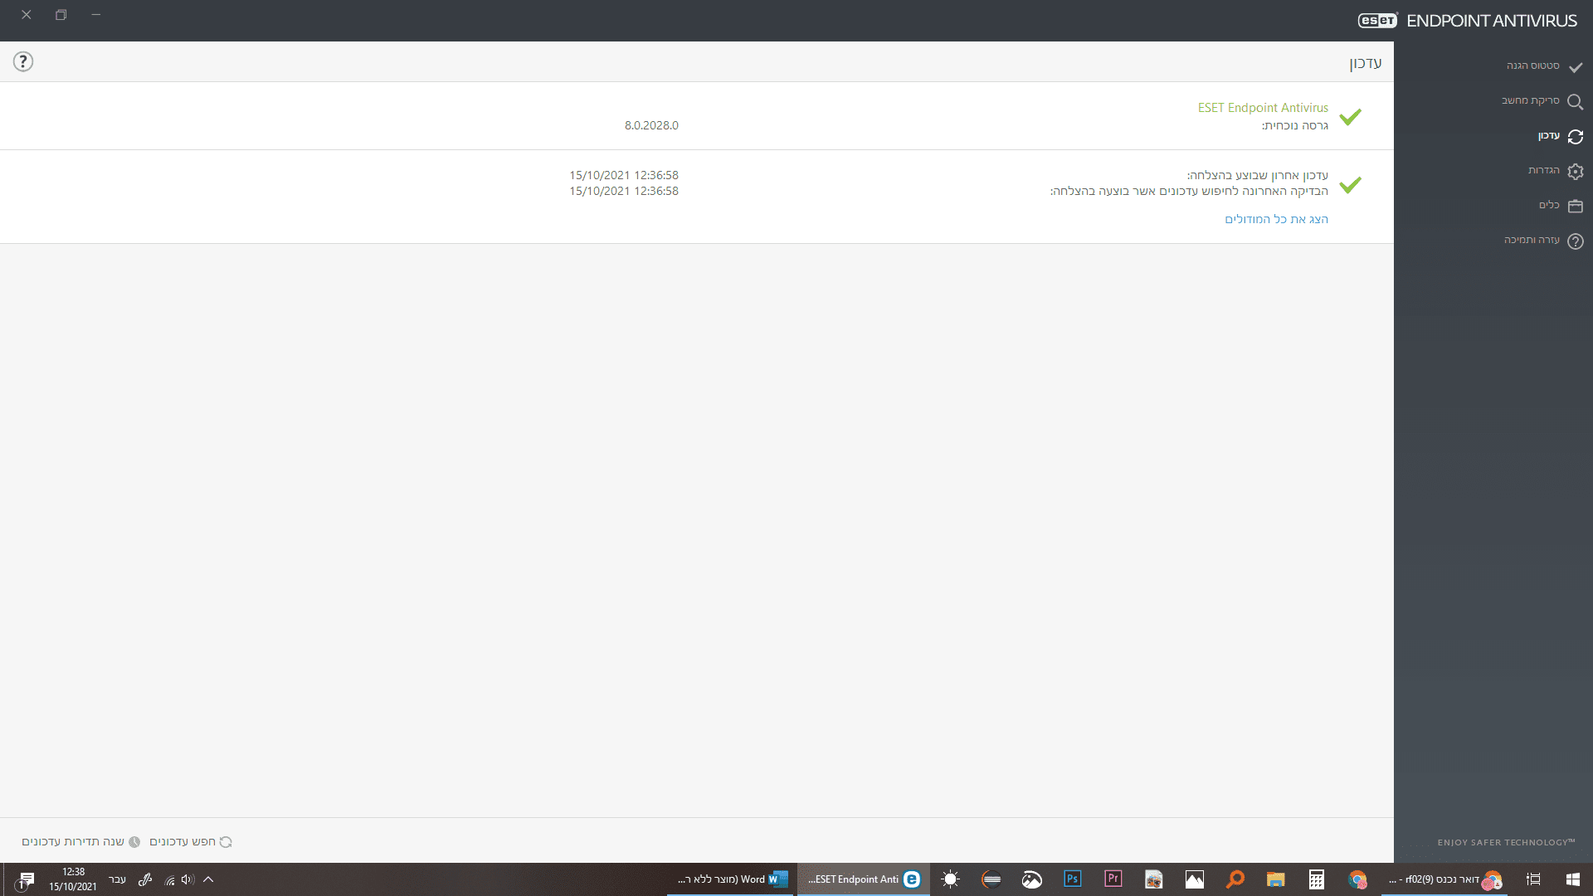This screenshot has width=1593, height=896.
Task: Restore the ESET window size
Action: [61, 15]
